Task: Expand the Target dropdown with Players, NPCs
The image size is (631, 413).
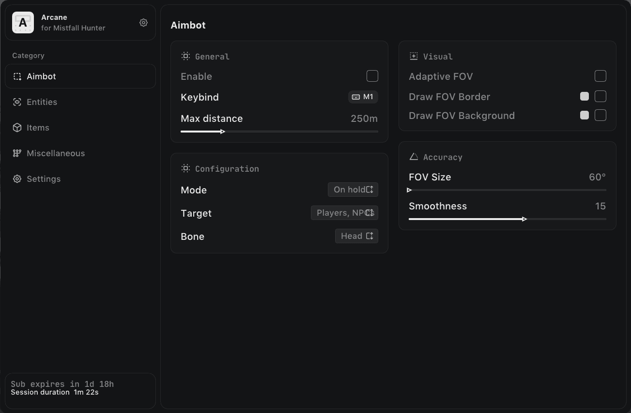Action: [x=344, y=213]
